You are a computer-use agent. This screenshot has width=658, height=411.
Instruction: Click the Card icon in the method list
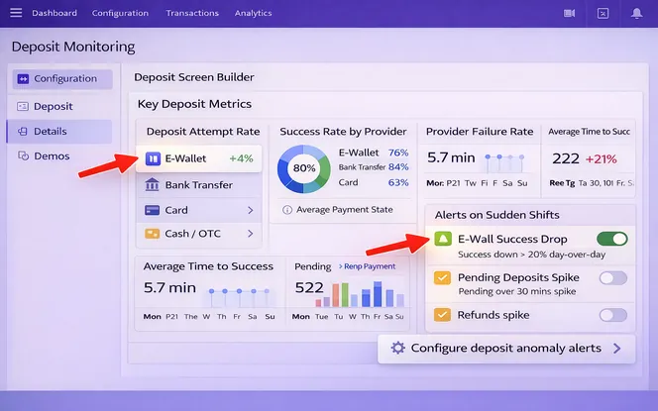152,210
